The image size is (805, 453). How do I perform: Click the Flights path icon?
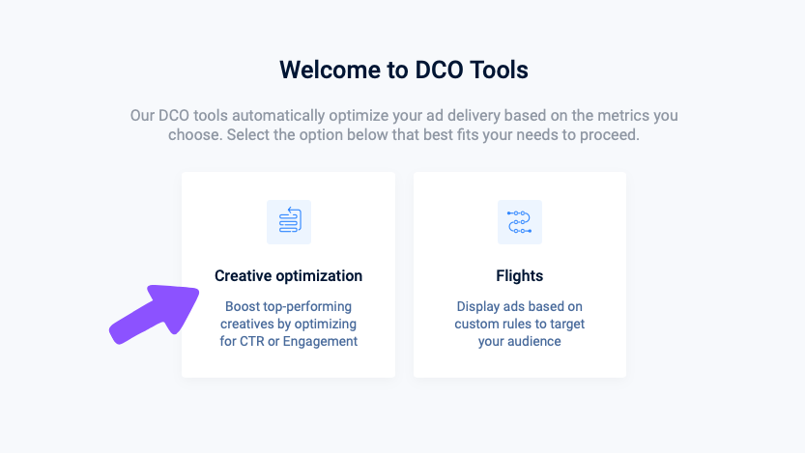coord(520,221)
